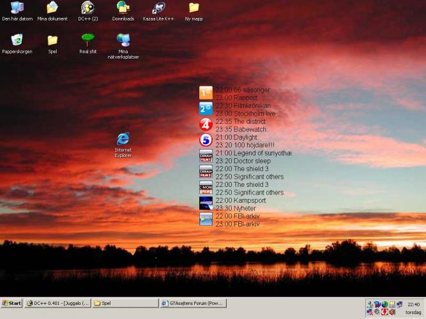Select the Spel folder on the desktop
Screen dimensions: 426x319
pos(52,41)
